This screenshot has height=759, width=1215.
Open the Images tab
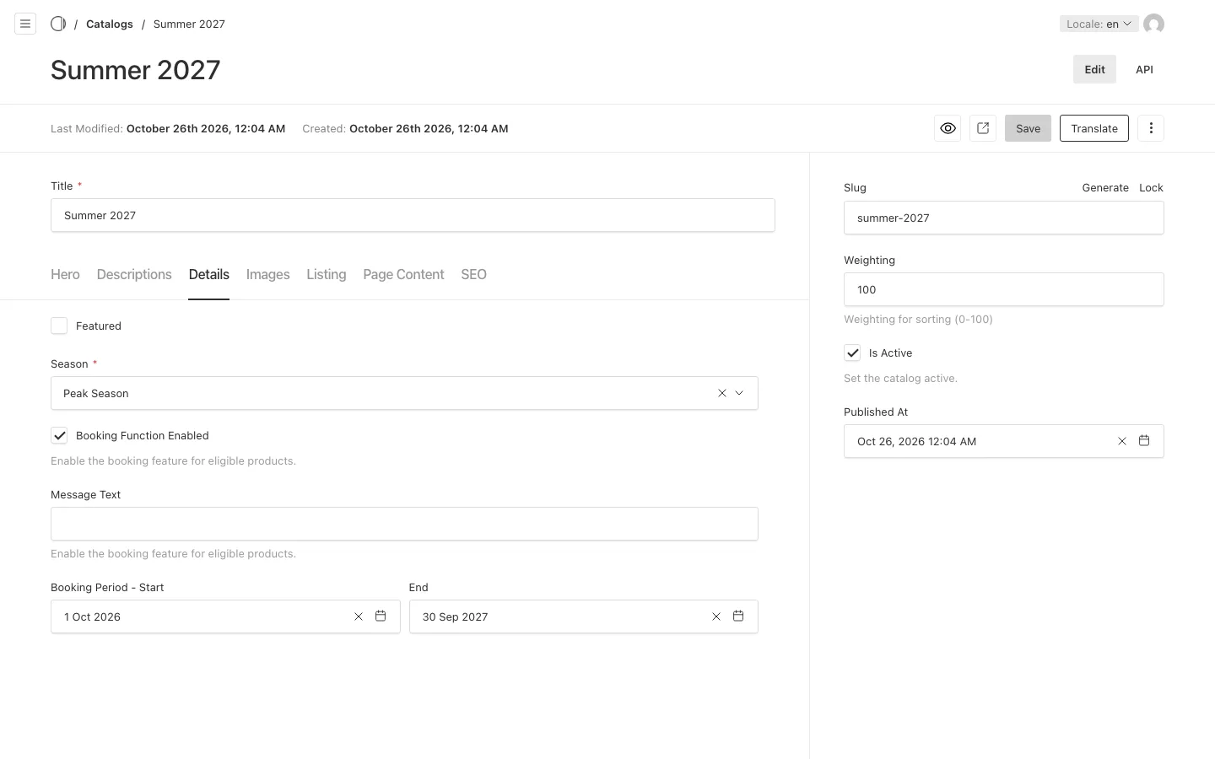(x=268, y=274)
